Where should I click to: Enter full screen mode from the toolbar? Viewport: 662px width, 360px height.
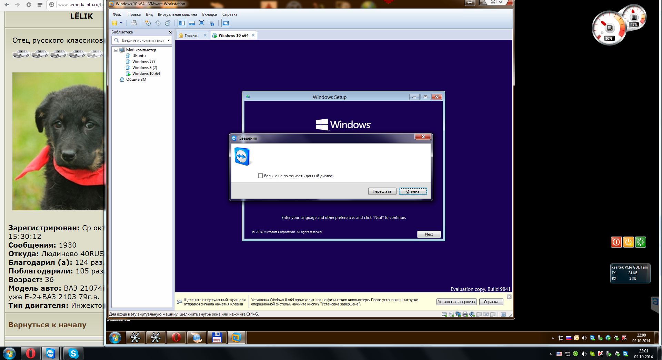[x=201, y=23]
